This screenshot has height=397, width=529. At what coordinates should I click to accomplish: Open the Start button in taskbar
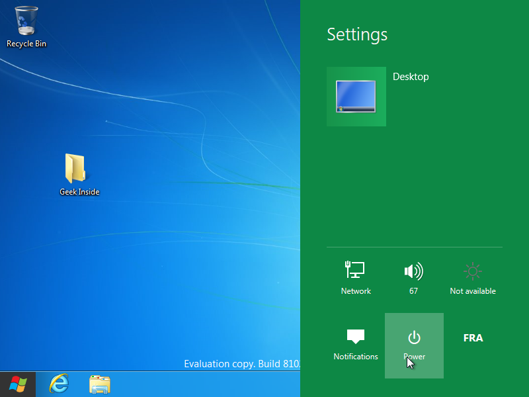[x=18, y=384]
